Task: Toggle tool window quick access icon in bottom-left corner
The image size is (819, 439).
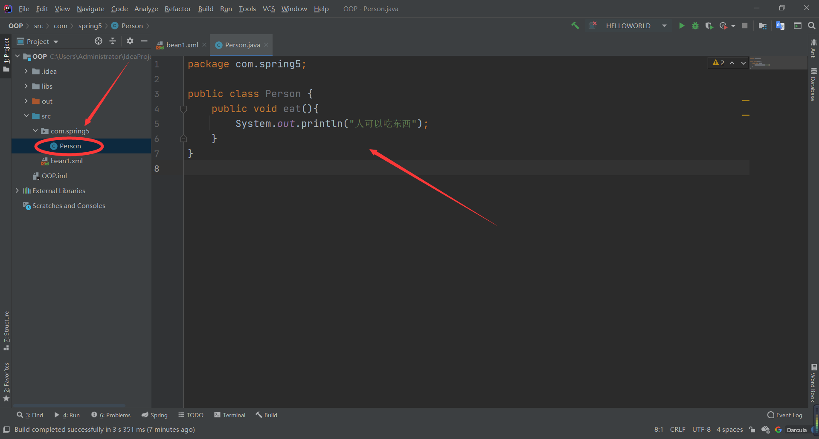Action: (x=6, y=430)
